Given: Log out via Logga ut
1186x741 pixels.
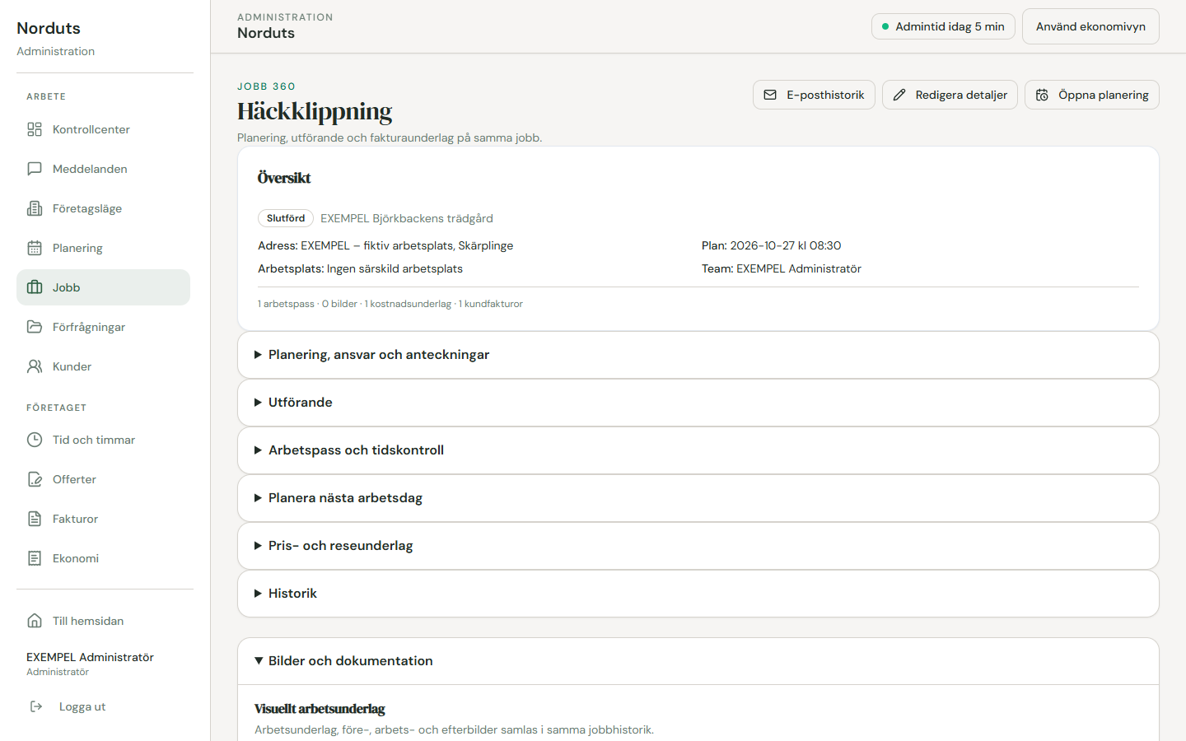Looking at the screenshot, I should [103, 706].
